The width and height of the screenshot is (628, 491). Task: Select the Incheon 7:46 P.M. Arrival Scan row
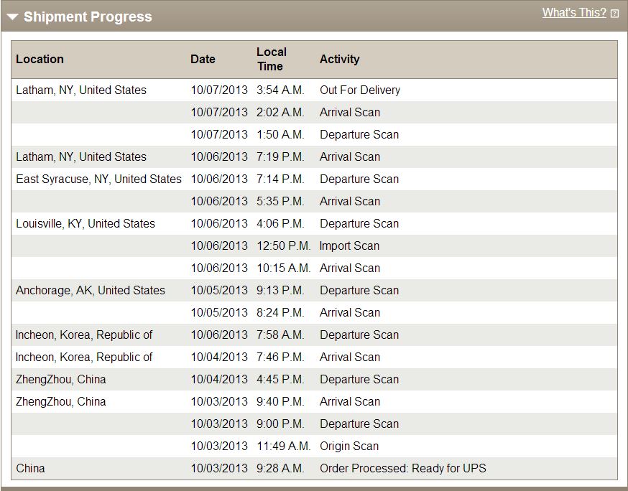(x=314, y=357)
